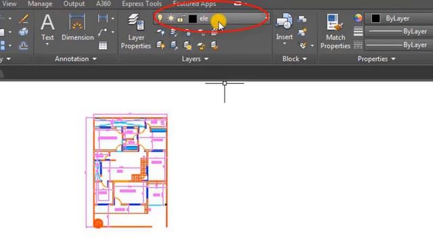Insert a Table from Annotation panel

click(x=103, y=45)
